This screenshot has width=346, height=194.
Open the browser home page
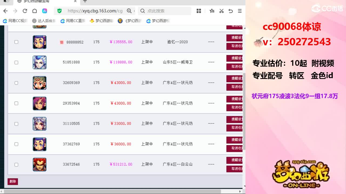point(35,11)
